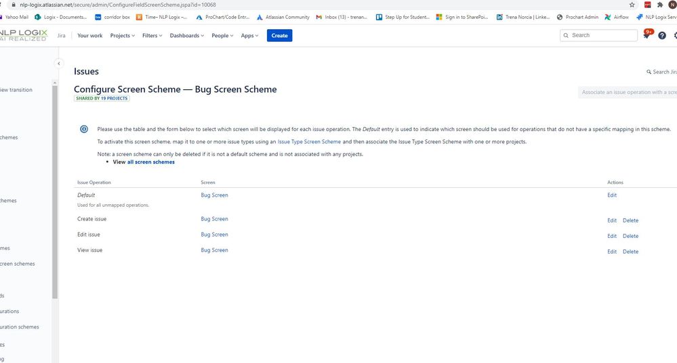Click the Shared by 19 projects badge

[102, 98]
